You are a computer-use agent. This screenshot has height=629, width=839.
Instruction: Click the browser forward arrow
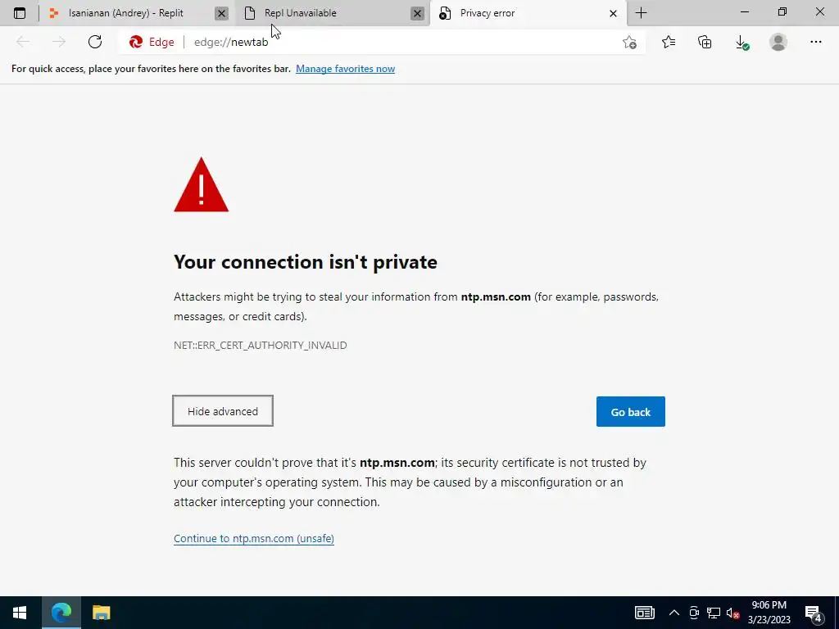pyautogui.click(x=59, y=42)
